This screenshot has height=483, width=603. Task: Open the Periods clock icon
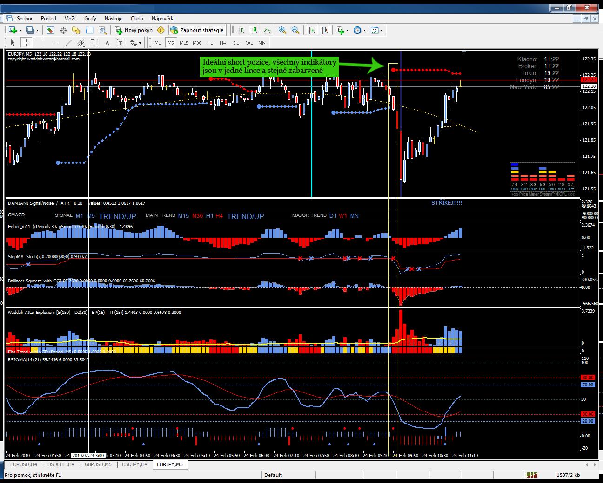[357, 30]
